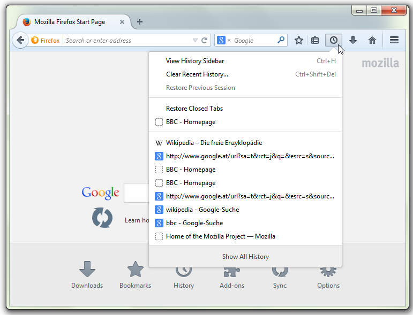Open the Google search engine dropdown
This screenshot has width=413, height=315.
(223, 40)
